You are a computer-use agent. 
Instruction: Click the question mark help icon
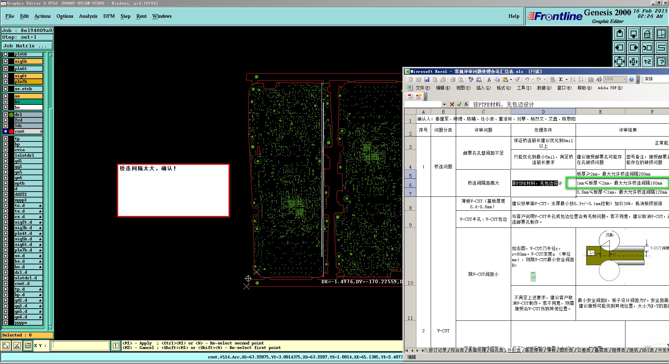pos(661,62)
